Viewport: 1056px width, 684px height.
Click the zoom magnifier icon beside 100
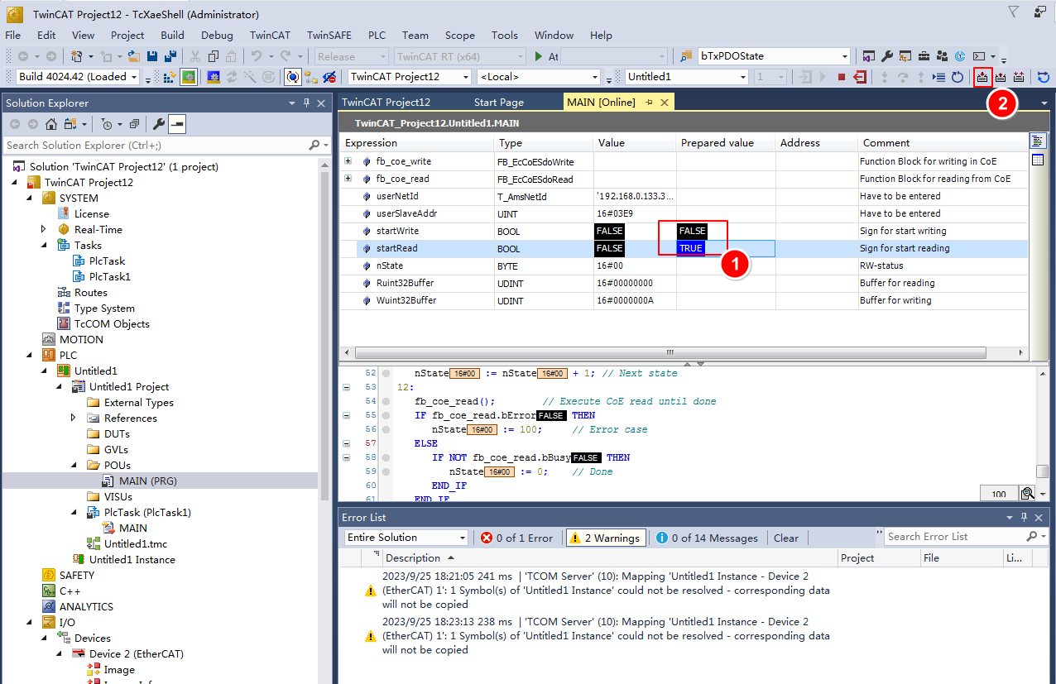1028,494
